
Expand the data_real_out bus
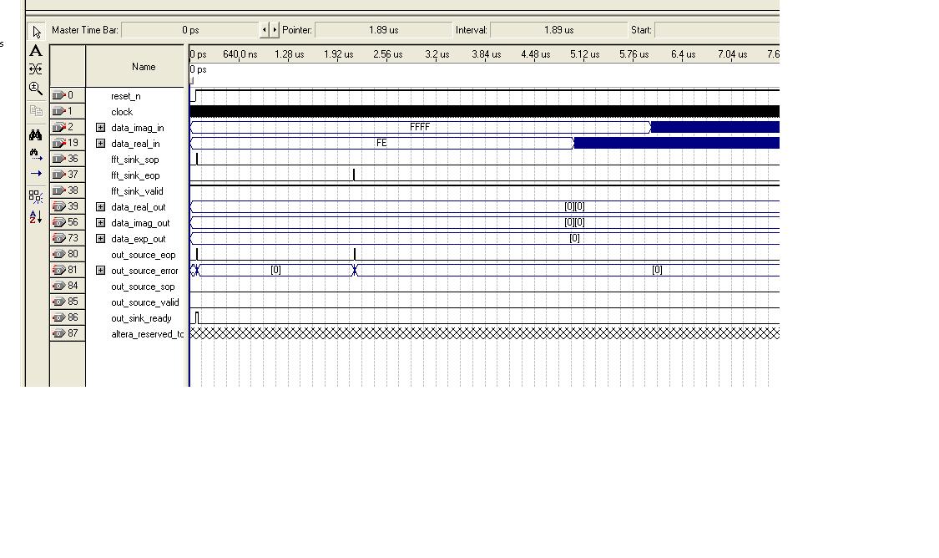101,207
